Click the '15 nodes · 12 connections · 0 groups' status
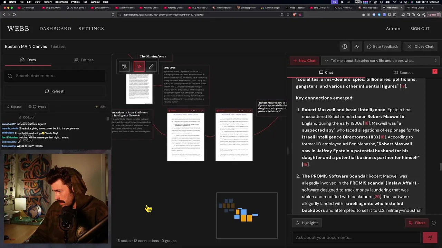The image size is (442, 248). 146,241
